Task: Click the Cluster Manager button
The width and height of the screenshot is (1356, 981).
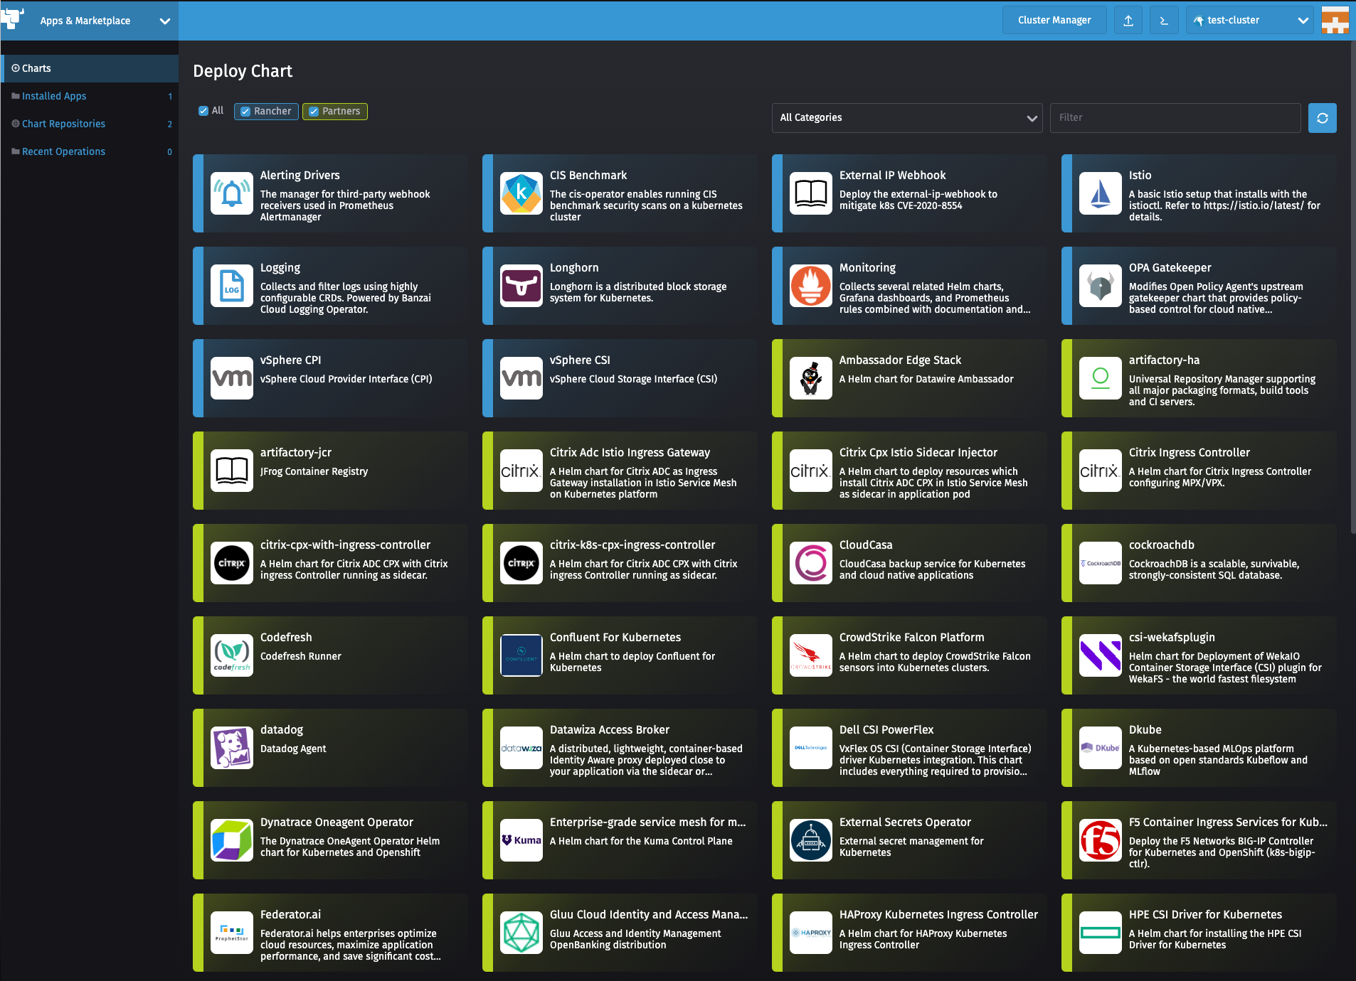Action: [x=1054, y=21]
